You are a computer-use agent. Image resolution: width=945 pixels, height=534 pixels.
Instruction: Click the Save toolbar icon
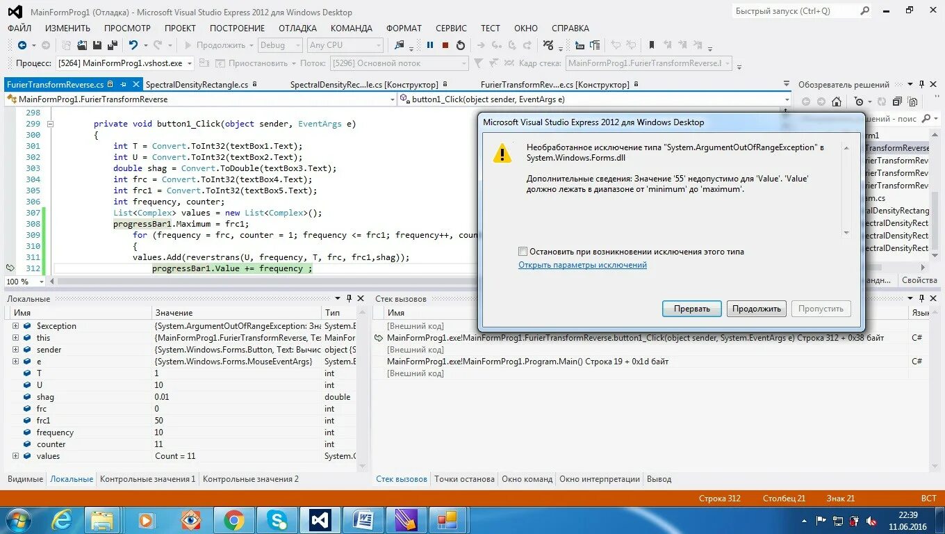97,45
